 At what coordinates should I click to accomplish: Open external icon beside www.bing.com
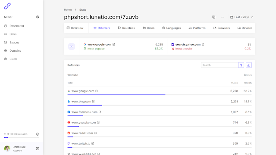pos(94,102)
